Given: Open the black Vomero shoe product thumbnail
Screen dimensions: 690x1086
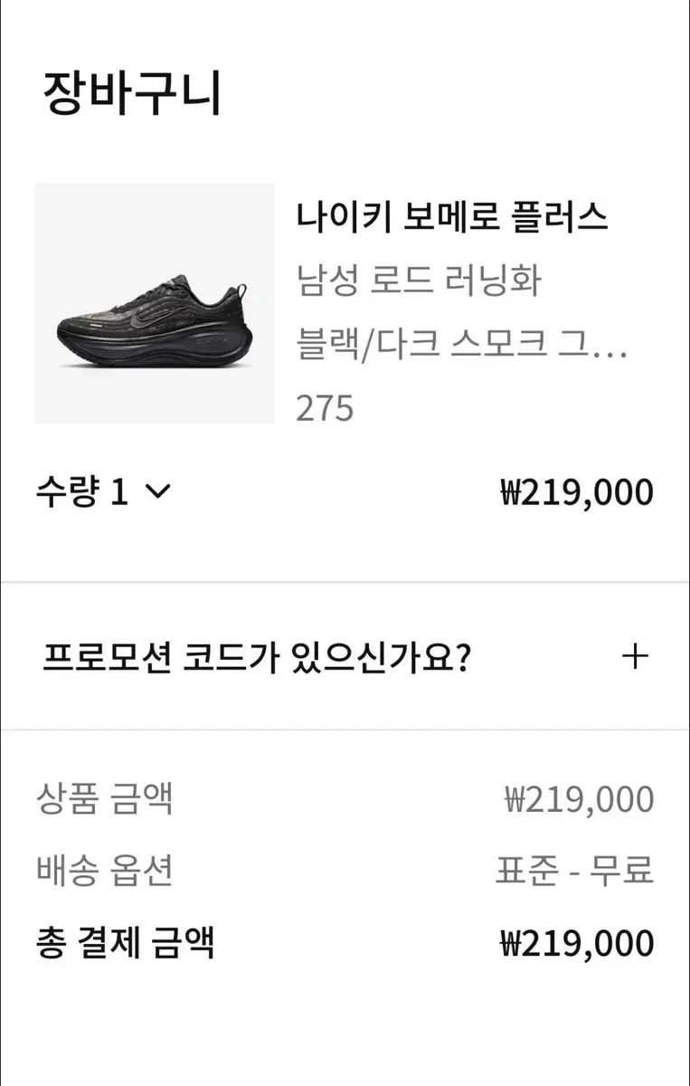Looking at the screenshot, I should pyautogui.click(x=155, y=303).
